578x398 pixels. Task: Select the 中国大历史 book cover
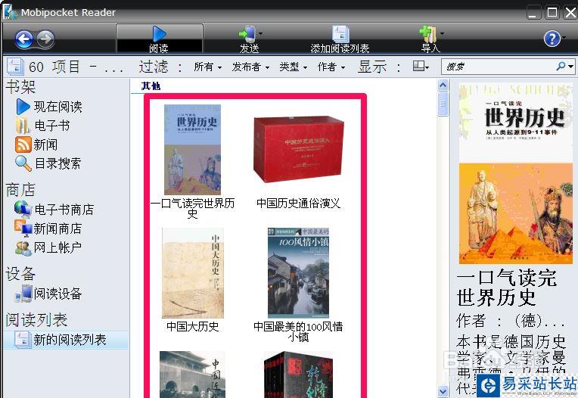(x=193, y=273)
